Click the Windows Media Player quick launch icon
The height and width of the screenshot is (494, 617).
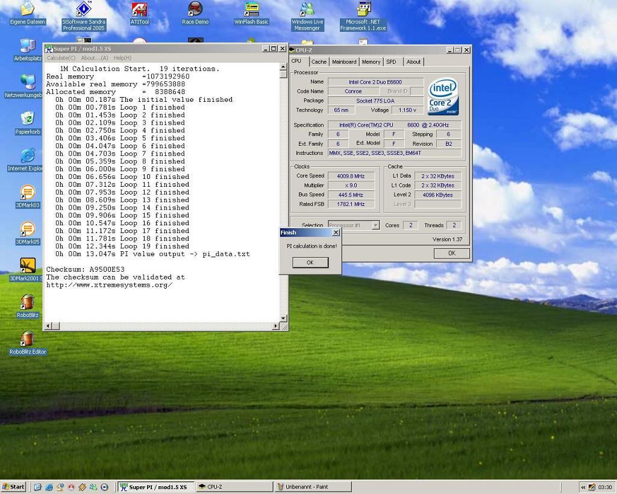point(104,487)
